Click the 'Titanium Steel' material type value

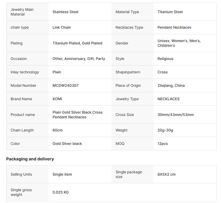170,12
